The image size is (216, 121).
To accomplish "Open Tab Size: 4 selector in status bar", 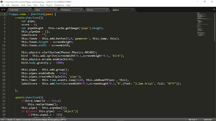I will tap(193, 120).
